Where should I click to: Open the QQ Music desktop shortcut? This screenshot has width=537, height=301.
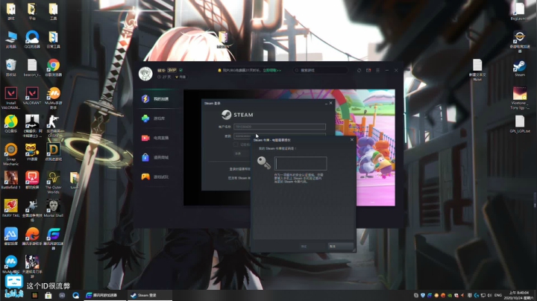10,124
